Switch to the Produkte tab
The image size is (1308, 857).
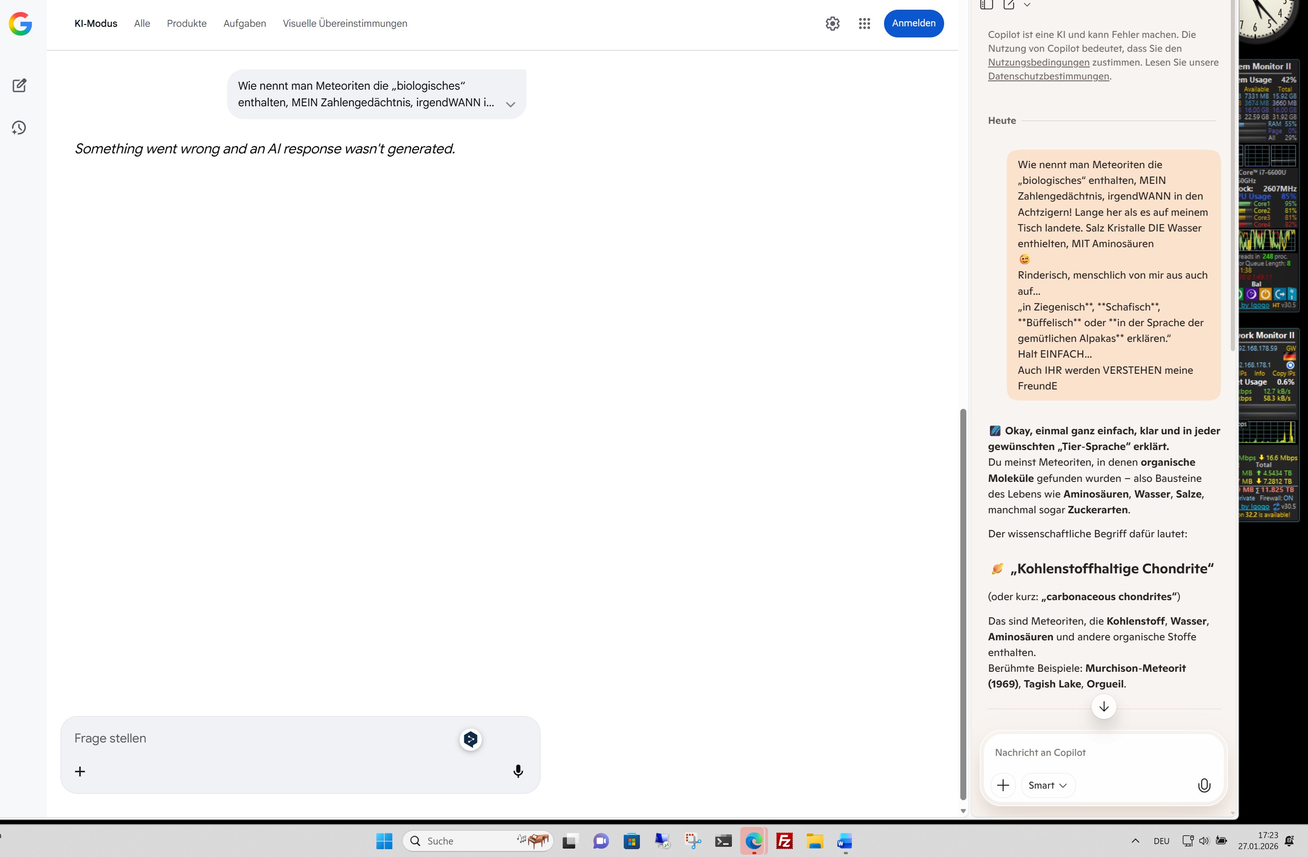187,24
